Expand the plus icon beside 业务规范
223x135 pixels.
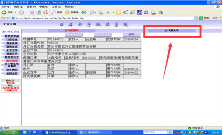pos(3,70)
